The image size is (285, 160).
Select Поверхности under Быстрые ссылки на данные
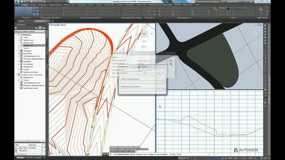(x=28, y=77)
